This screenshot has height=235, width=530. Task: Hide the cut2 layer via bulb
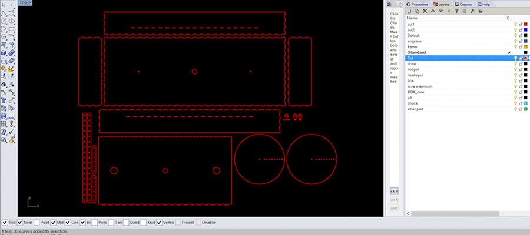point(515,30)
